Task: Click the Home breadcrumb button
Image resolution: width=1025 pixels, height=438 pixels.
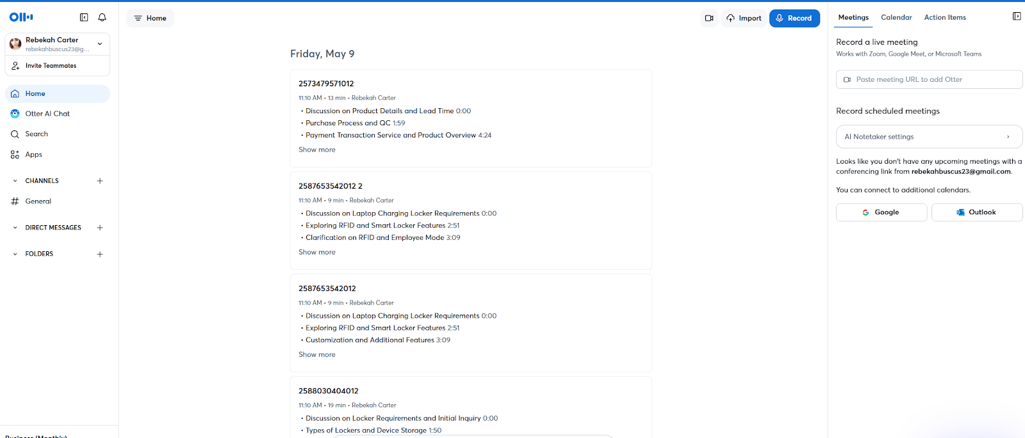Action: (150, 18)
